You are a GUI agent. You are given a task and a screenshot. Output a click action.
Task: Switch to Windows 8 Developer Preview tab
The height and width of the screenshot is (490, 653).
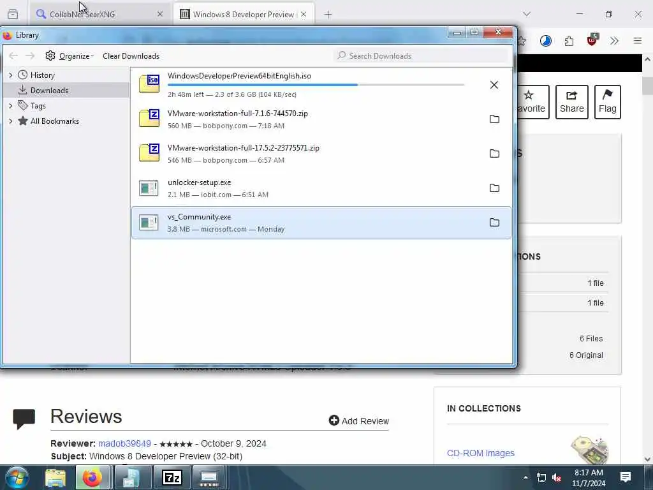click(243, 14)
